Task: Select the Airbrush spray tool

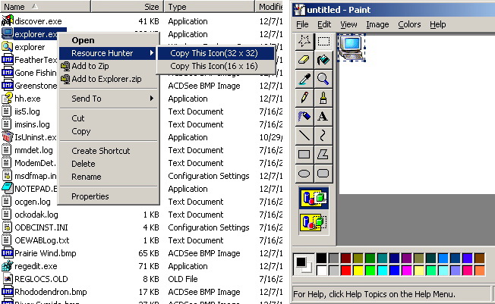Action: [x=304, y=116]
